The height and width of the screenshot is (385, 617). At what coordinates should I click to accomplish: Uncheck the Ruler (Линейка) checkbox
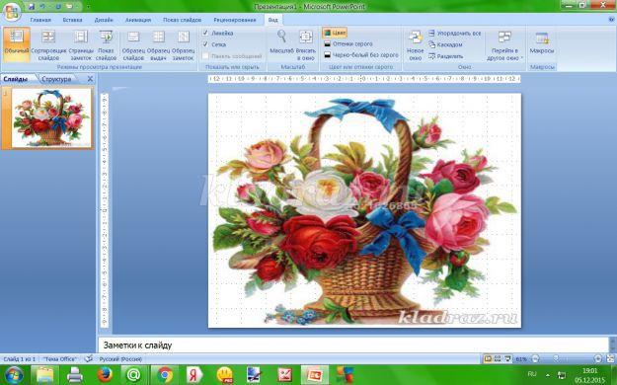(205, 33)
